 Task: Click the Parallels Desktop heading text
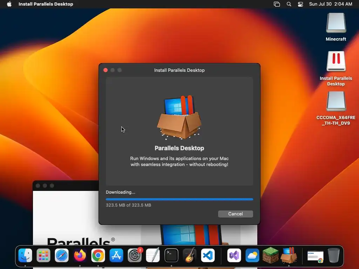click(179, 148)
